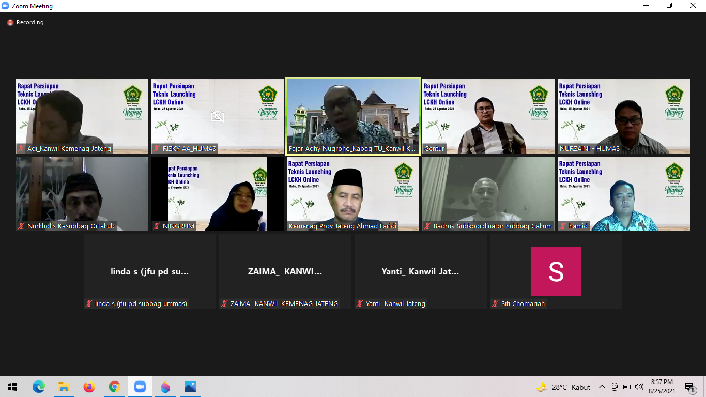The height and width of the screenshot is (397, 706).
Task: Click muted mic icon next to Yanti_ Kanwil Jateng
Action: coord(360,304)
